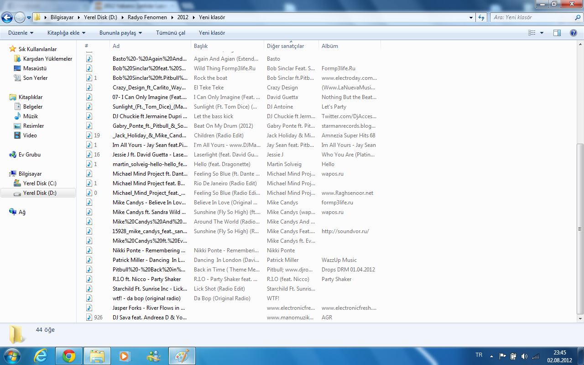Click the Tümünü çal button

click(171, 33)
